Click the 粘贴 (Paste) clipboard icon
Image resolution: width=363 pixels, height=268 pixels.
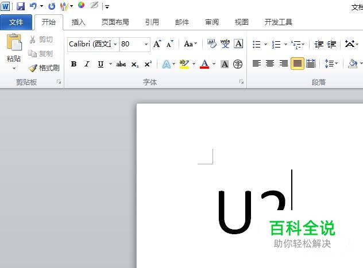click(14, 42)
